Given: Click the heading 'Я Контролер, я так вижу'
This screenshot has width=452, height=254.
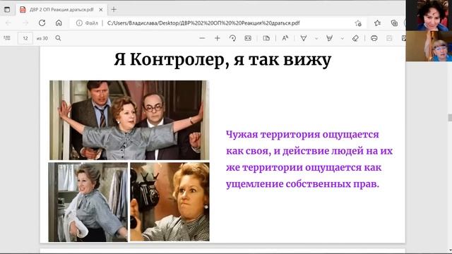Looking at the screenshot, I should tap(222, 60).
